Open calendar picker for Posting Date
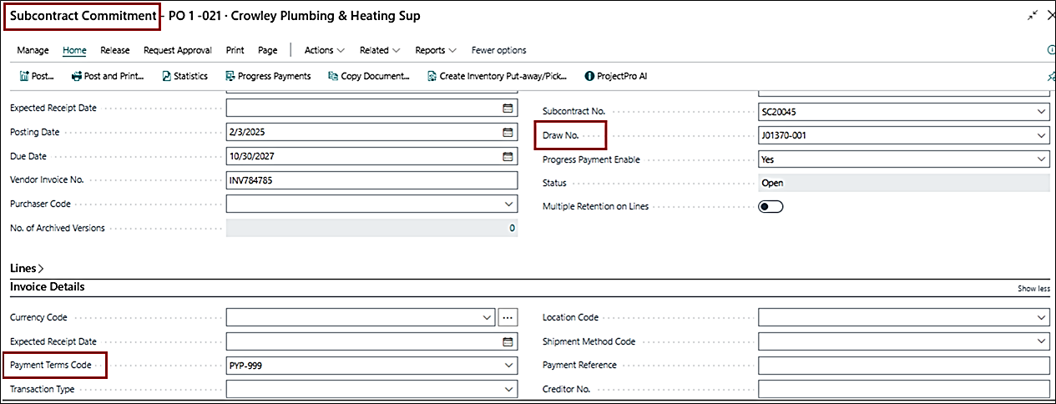The width and height of the screenshot is (1056, 404). click(507, 133)
